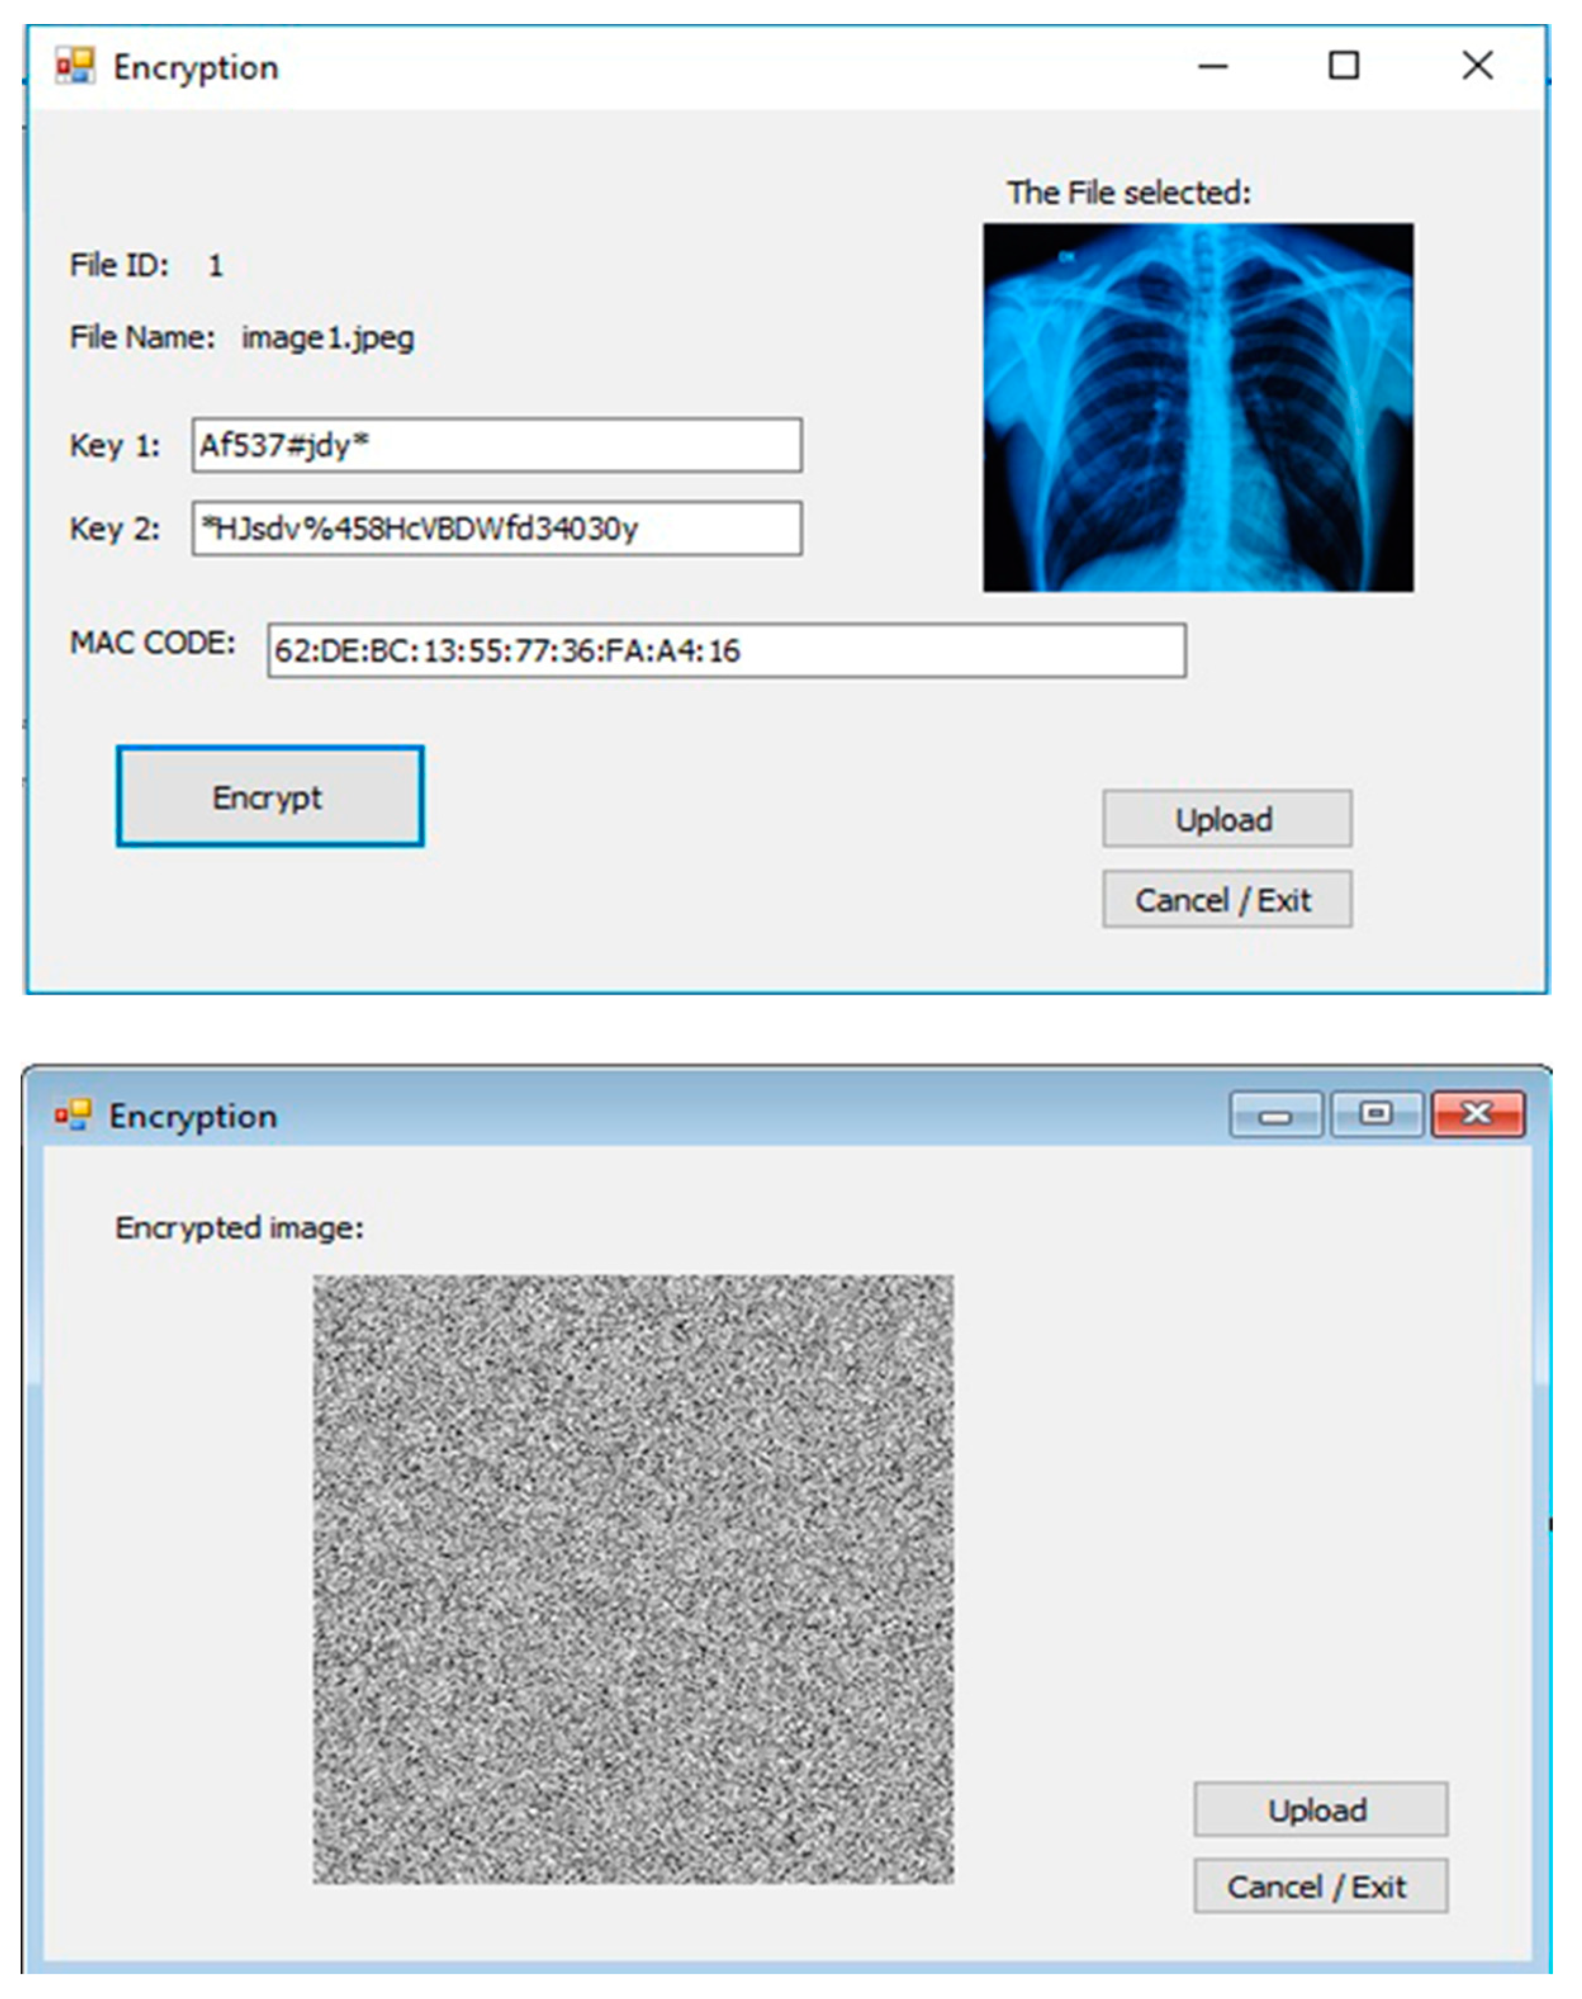Minimize the top Encryption window

coord(1213,66)
